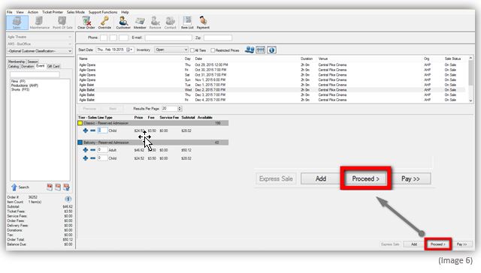Screen dimensions: 481x273
Task: Open the View menu
Action: pos(20,12)
